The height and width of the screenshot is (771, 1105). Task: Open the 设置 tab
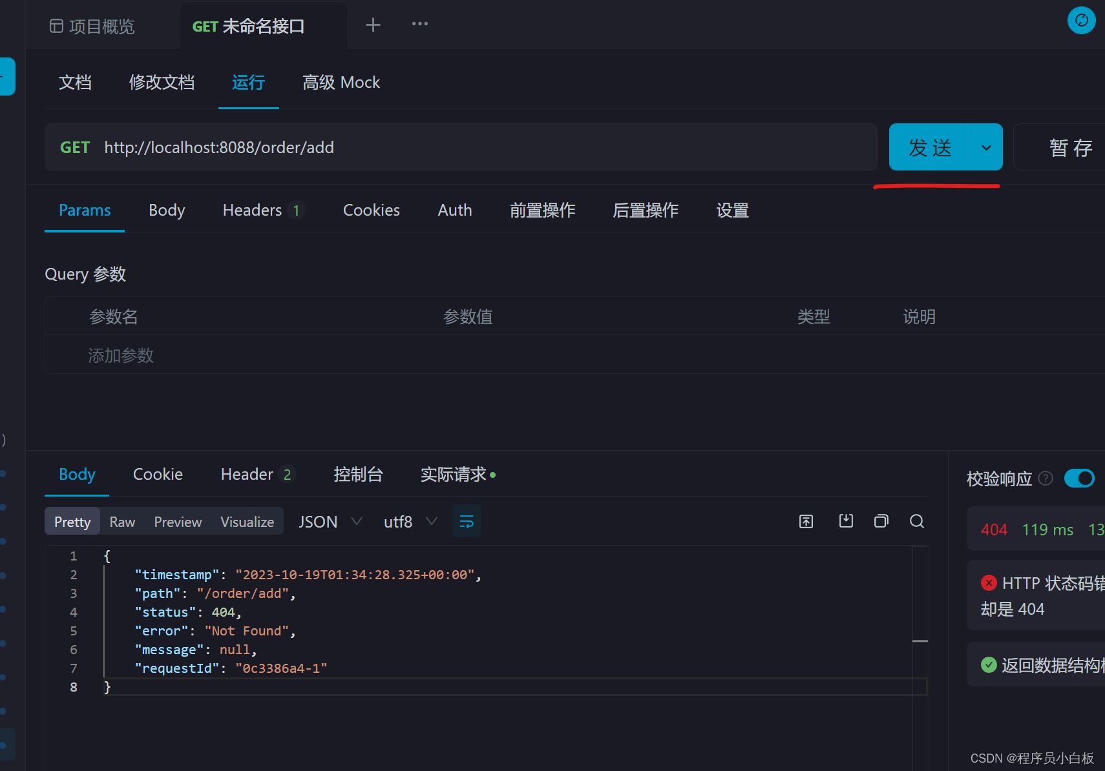click(732, 210)
